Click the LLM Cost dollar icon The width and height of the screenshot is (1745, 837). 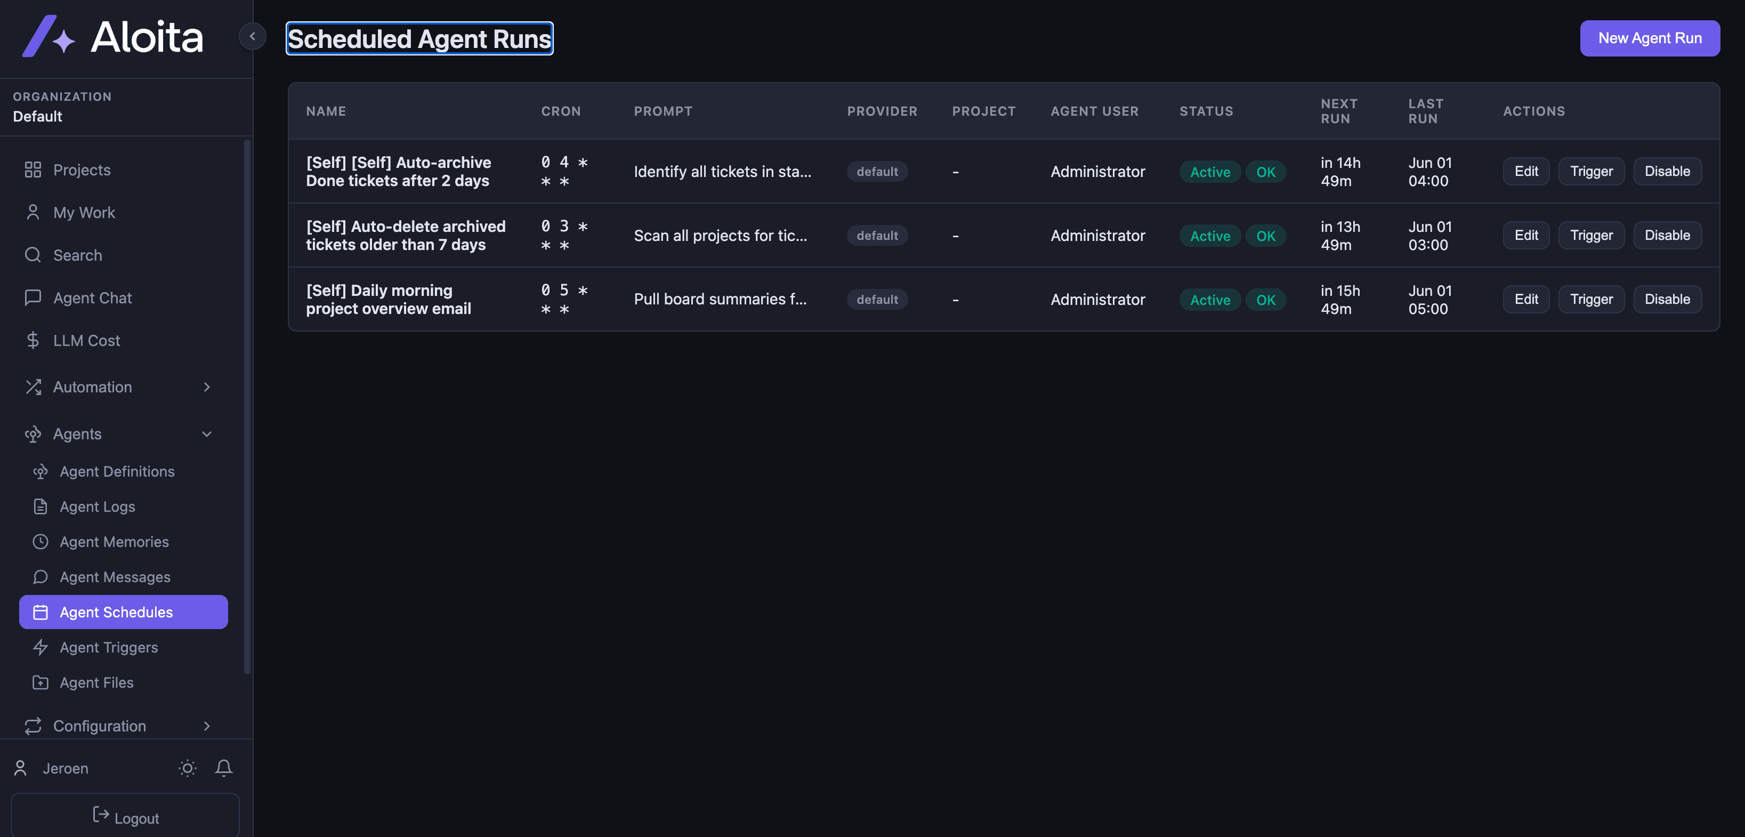coord(33,340)
